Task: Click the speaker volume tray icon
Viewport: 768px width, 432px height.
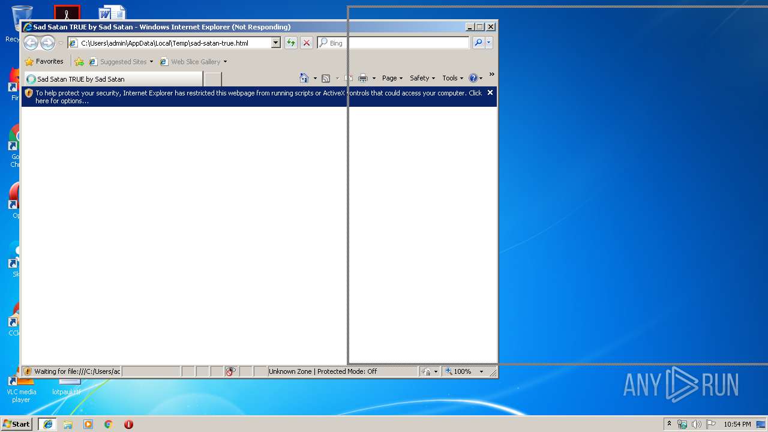Action: [697, 424]
